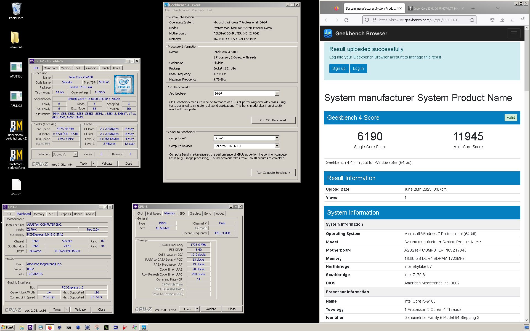Image resolution: width=530 pixels, height=331 pixels.
Task: Open the list all tabs chevron in Firefox
Action: pos(497,8)
